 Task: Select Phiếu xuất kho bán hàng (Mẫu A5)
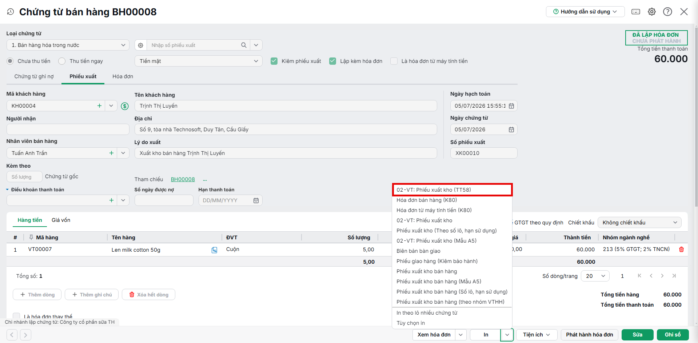click(x=452, y=282)
